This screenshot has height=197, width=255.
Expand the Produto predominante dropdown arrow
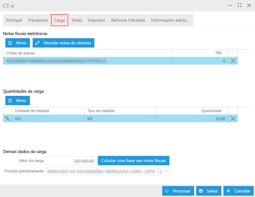coord(166,171)
